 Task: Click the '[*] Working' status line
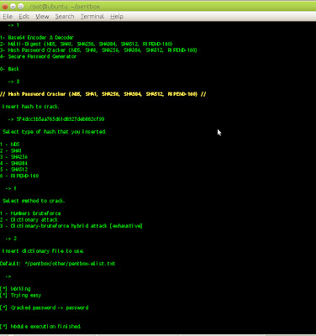(x=15, y=289)
